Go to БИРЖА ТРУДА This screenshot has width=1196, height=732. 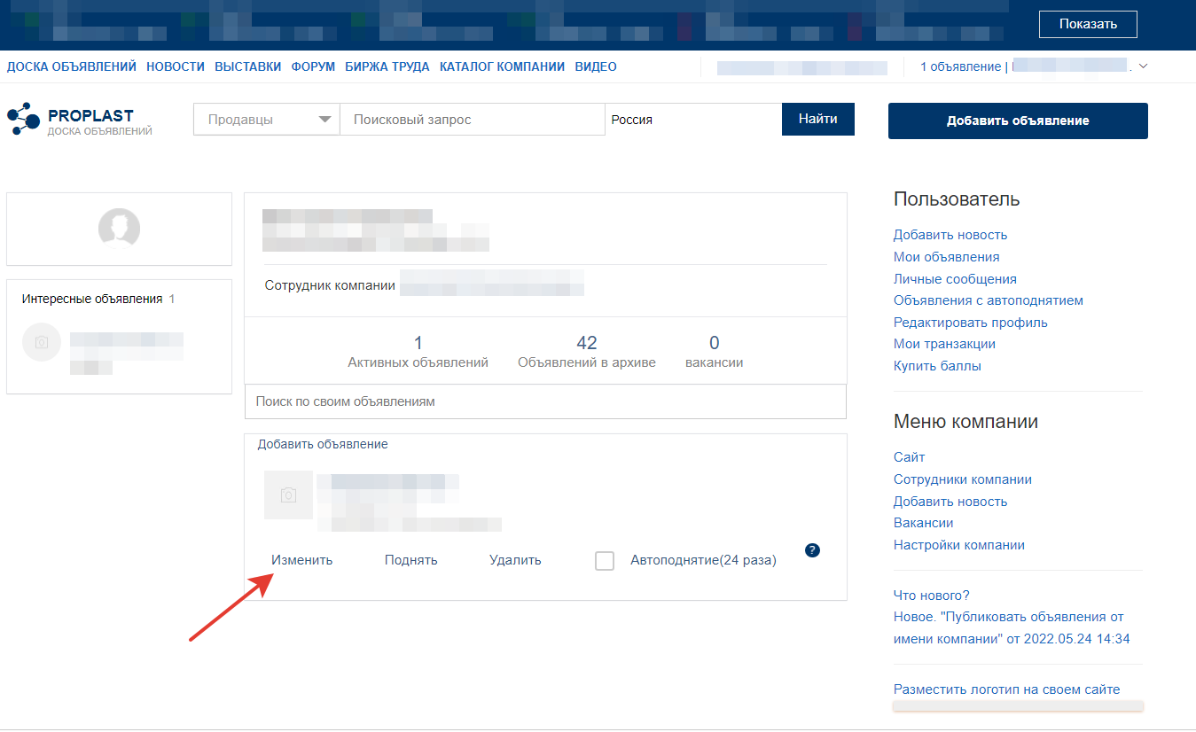pos(387,66)
